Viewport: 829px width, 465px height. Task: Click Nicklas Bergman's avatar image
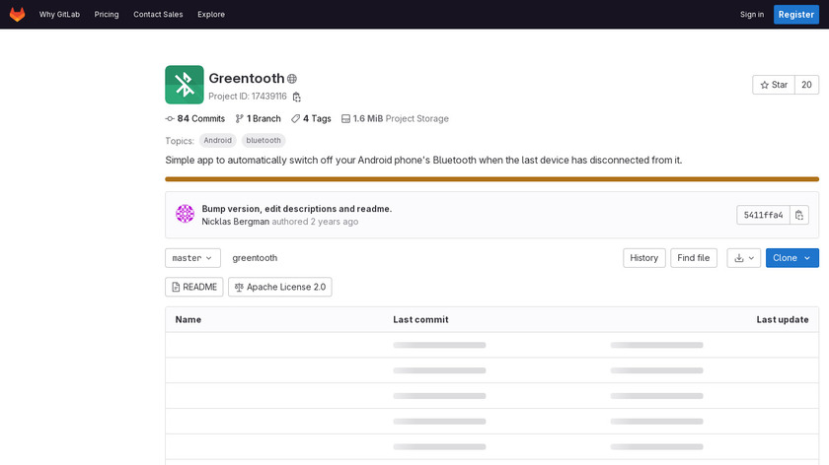[x=185, y=214]
